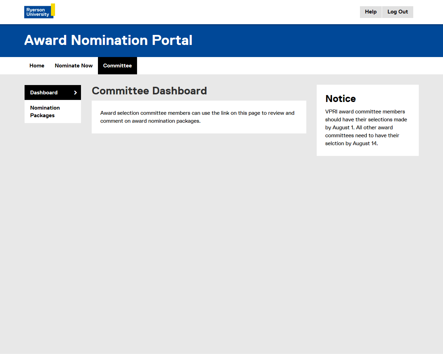Open the Help page
The height and width of the screenshot is (354, 443).
(x=371, y=12)
